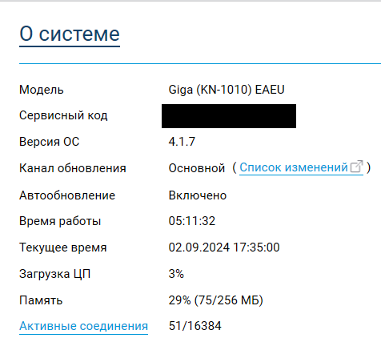
Task: Click the Модель label
Action: coord(42,90)
